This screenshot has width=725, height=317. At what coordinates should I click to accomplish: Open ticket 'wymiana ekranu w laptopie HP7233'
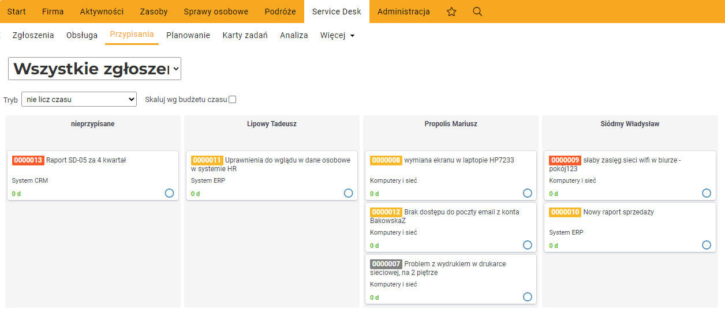(x=459, y=160)
